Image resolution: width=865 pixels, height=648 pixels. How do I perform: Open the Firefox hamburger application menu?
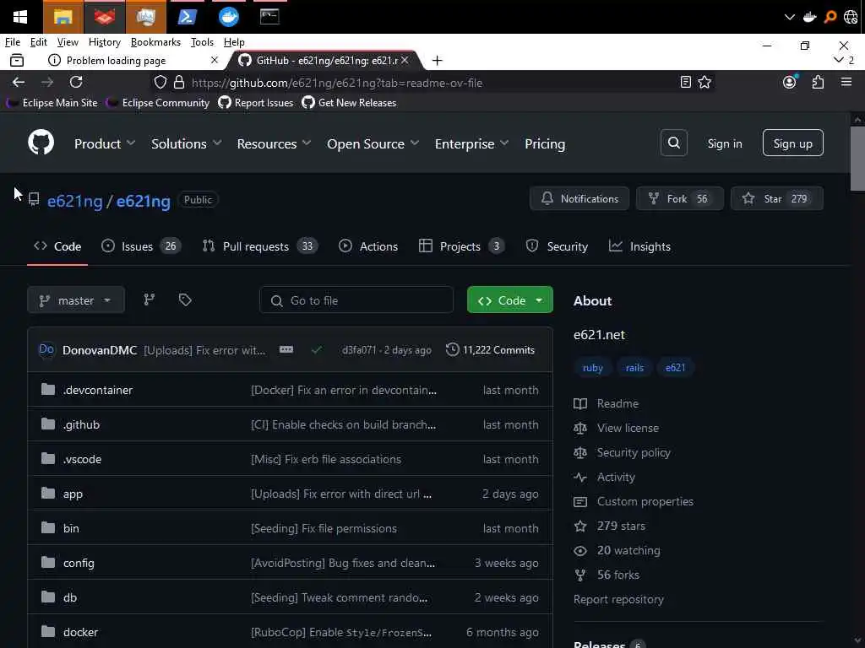click(846, 82)
